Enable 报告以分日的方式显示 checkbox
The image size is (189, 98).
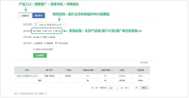pos(34,49)
